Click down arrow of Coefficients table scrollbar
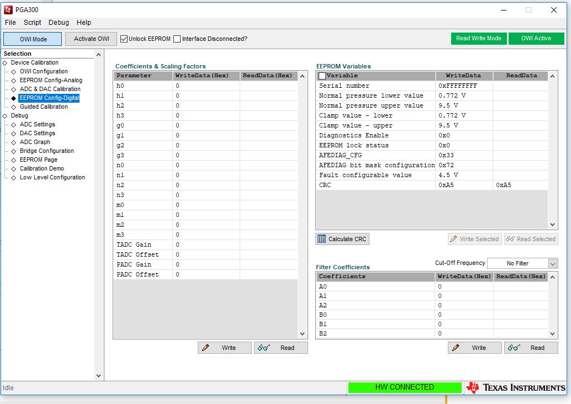This screenshot has height=404, width=571. [302, 334]
